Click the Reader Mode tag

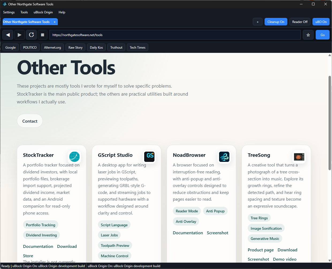[x=187, y=211]
